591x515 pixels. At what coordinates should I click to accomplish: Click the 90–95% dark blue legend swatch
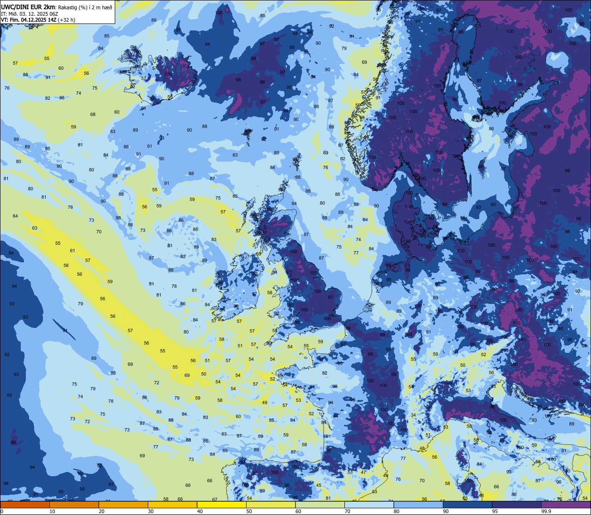[x=467, y=504]
